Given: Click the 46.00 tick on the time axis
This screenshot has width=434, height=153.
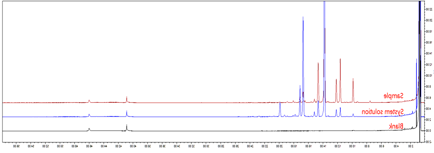Looking at the screenshot, I should pyautogui.click(x=89, y=146).
